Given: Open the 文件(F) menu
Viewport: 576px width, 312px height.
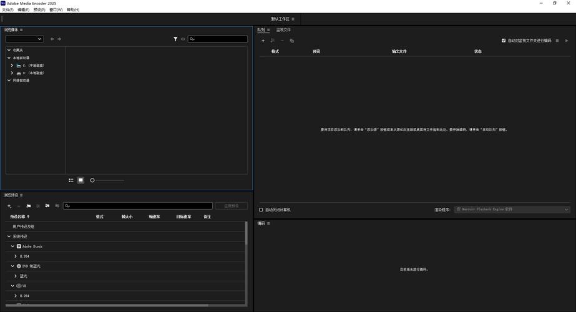Looking at the screenshot, I should coord(7,10).
